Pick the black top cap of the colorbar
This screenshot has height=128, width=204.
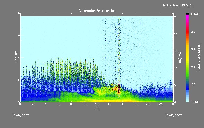click(x=187, y=14)
